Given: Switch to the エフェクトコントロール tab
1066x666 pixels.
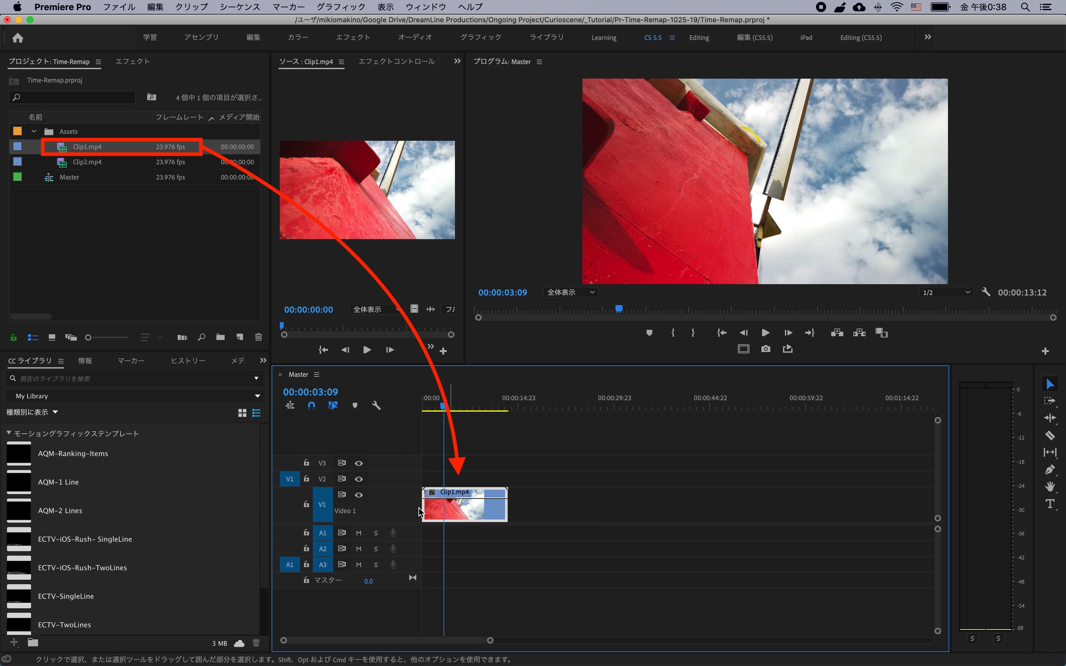Looking at the screenshot, I should (396, 62).
